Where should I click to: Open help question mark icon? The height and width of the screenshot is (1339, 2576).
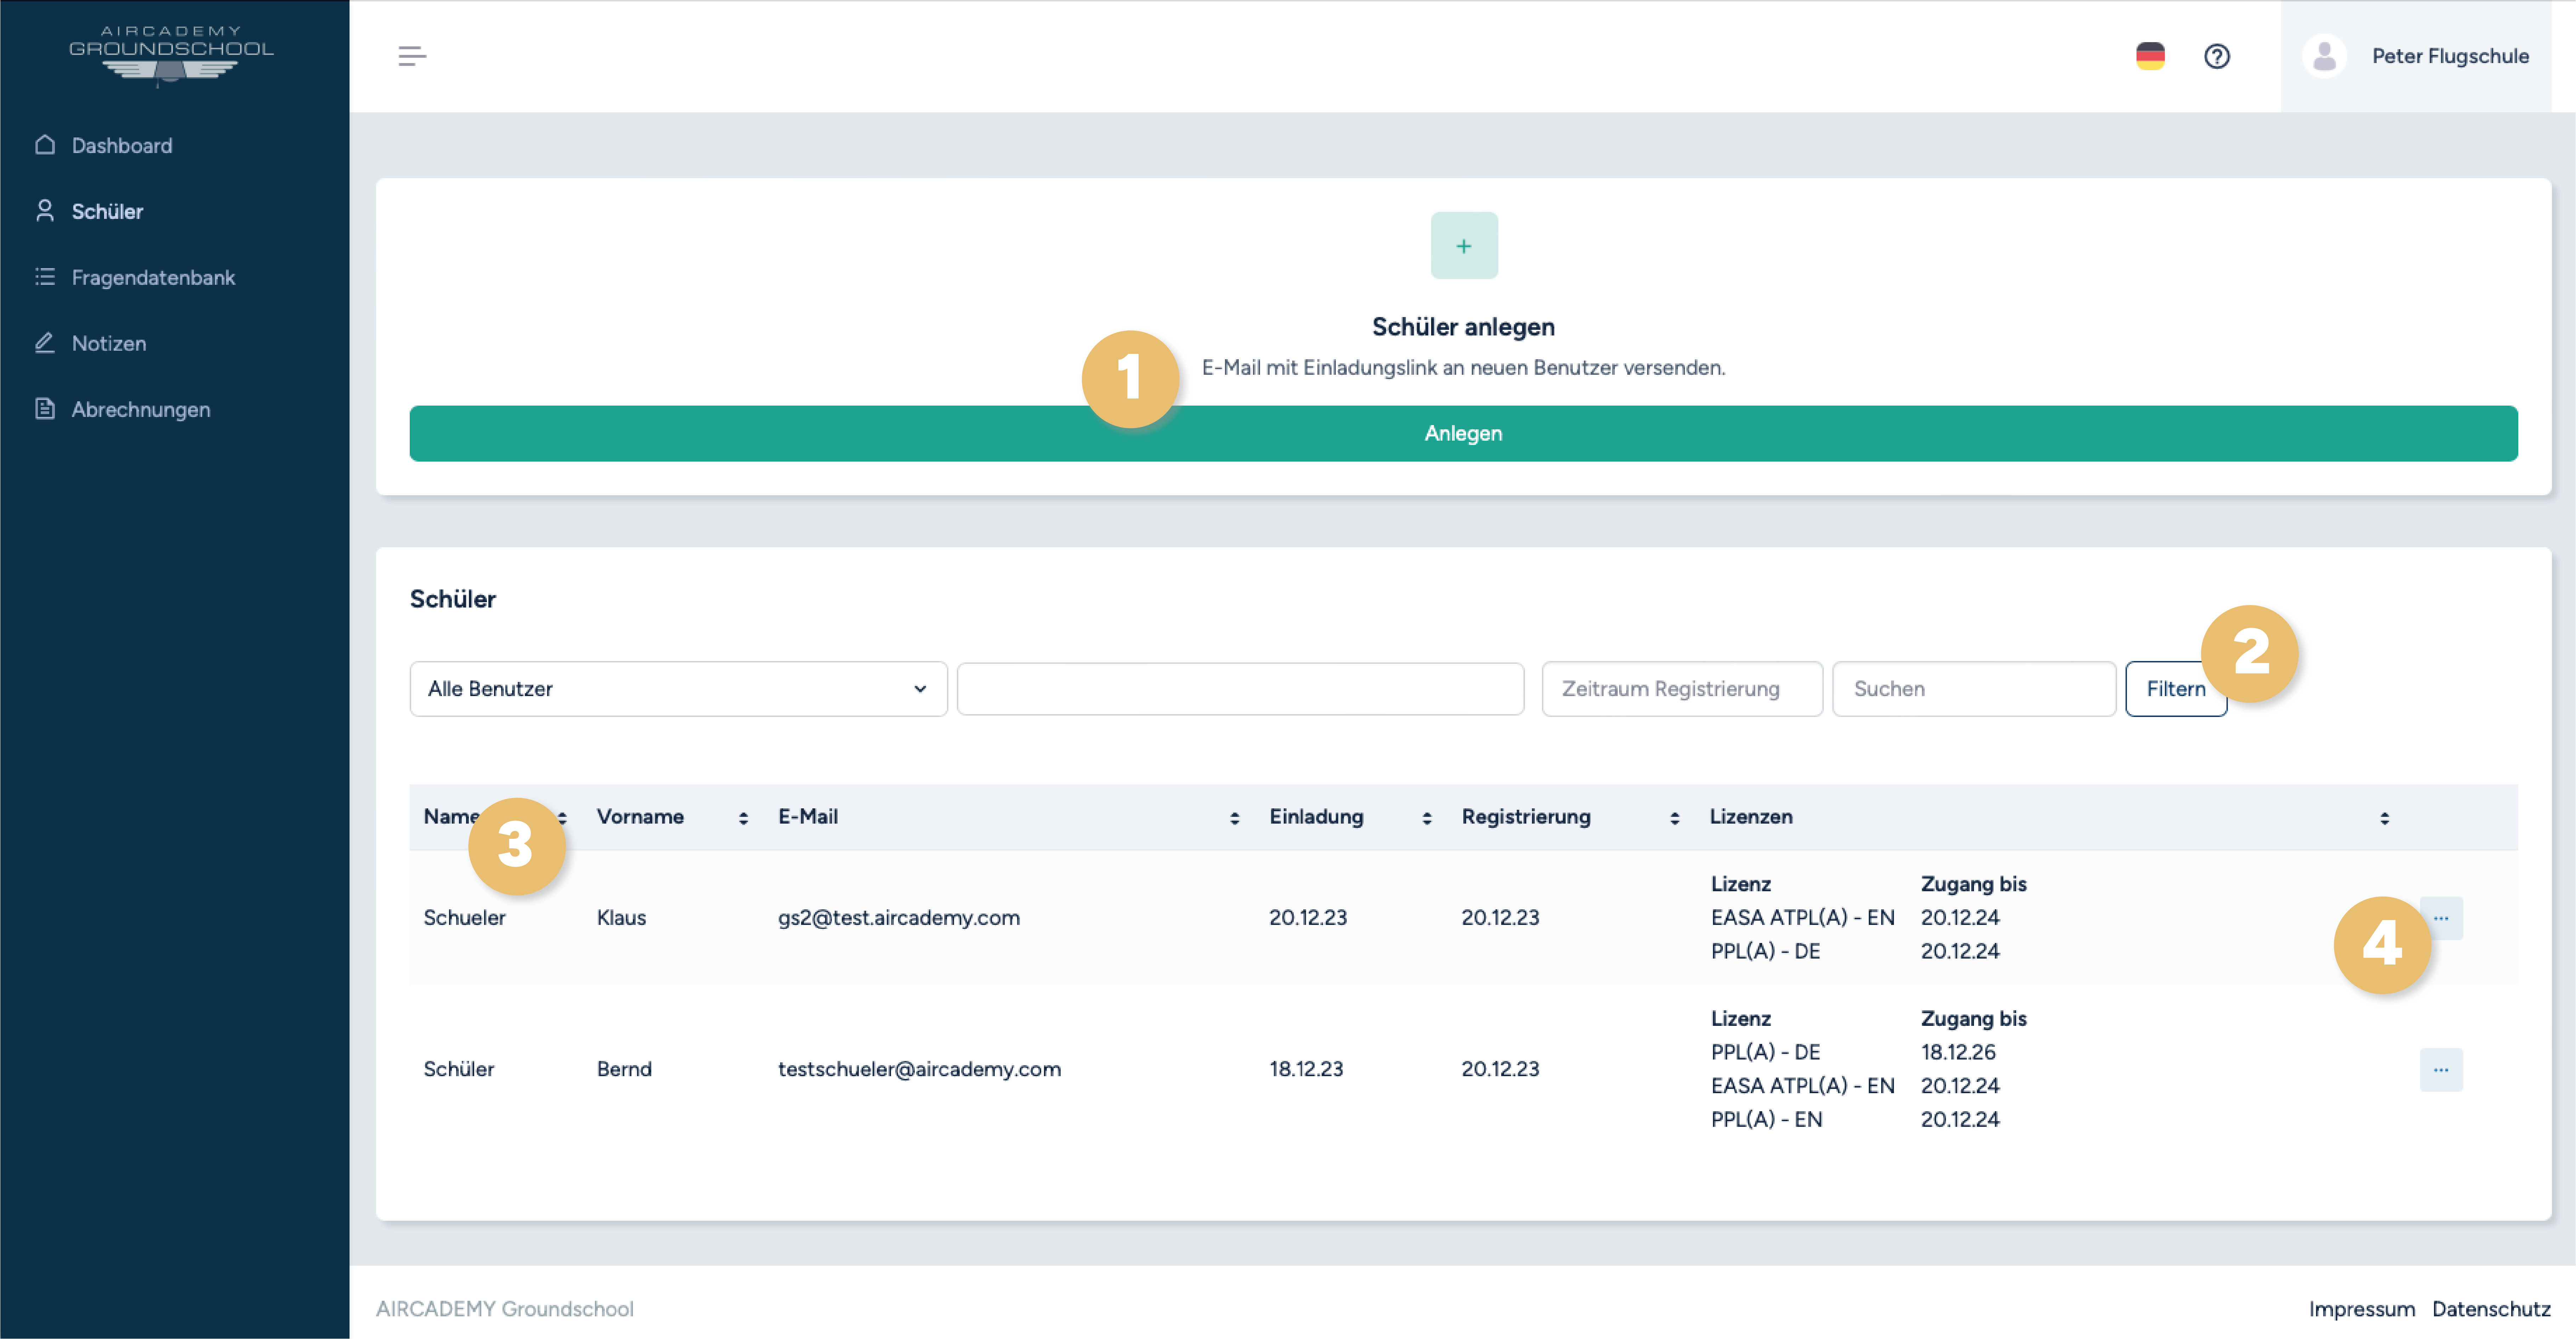coord(2217,56)
